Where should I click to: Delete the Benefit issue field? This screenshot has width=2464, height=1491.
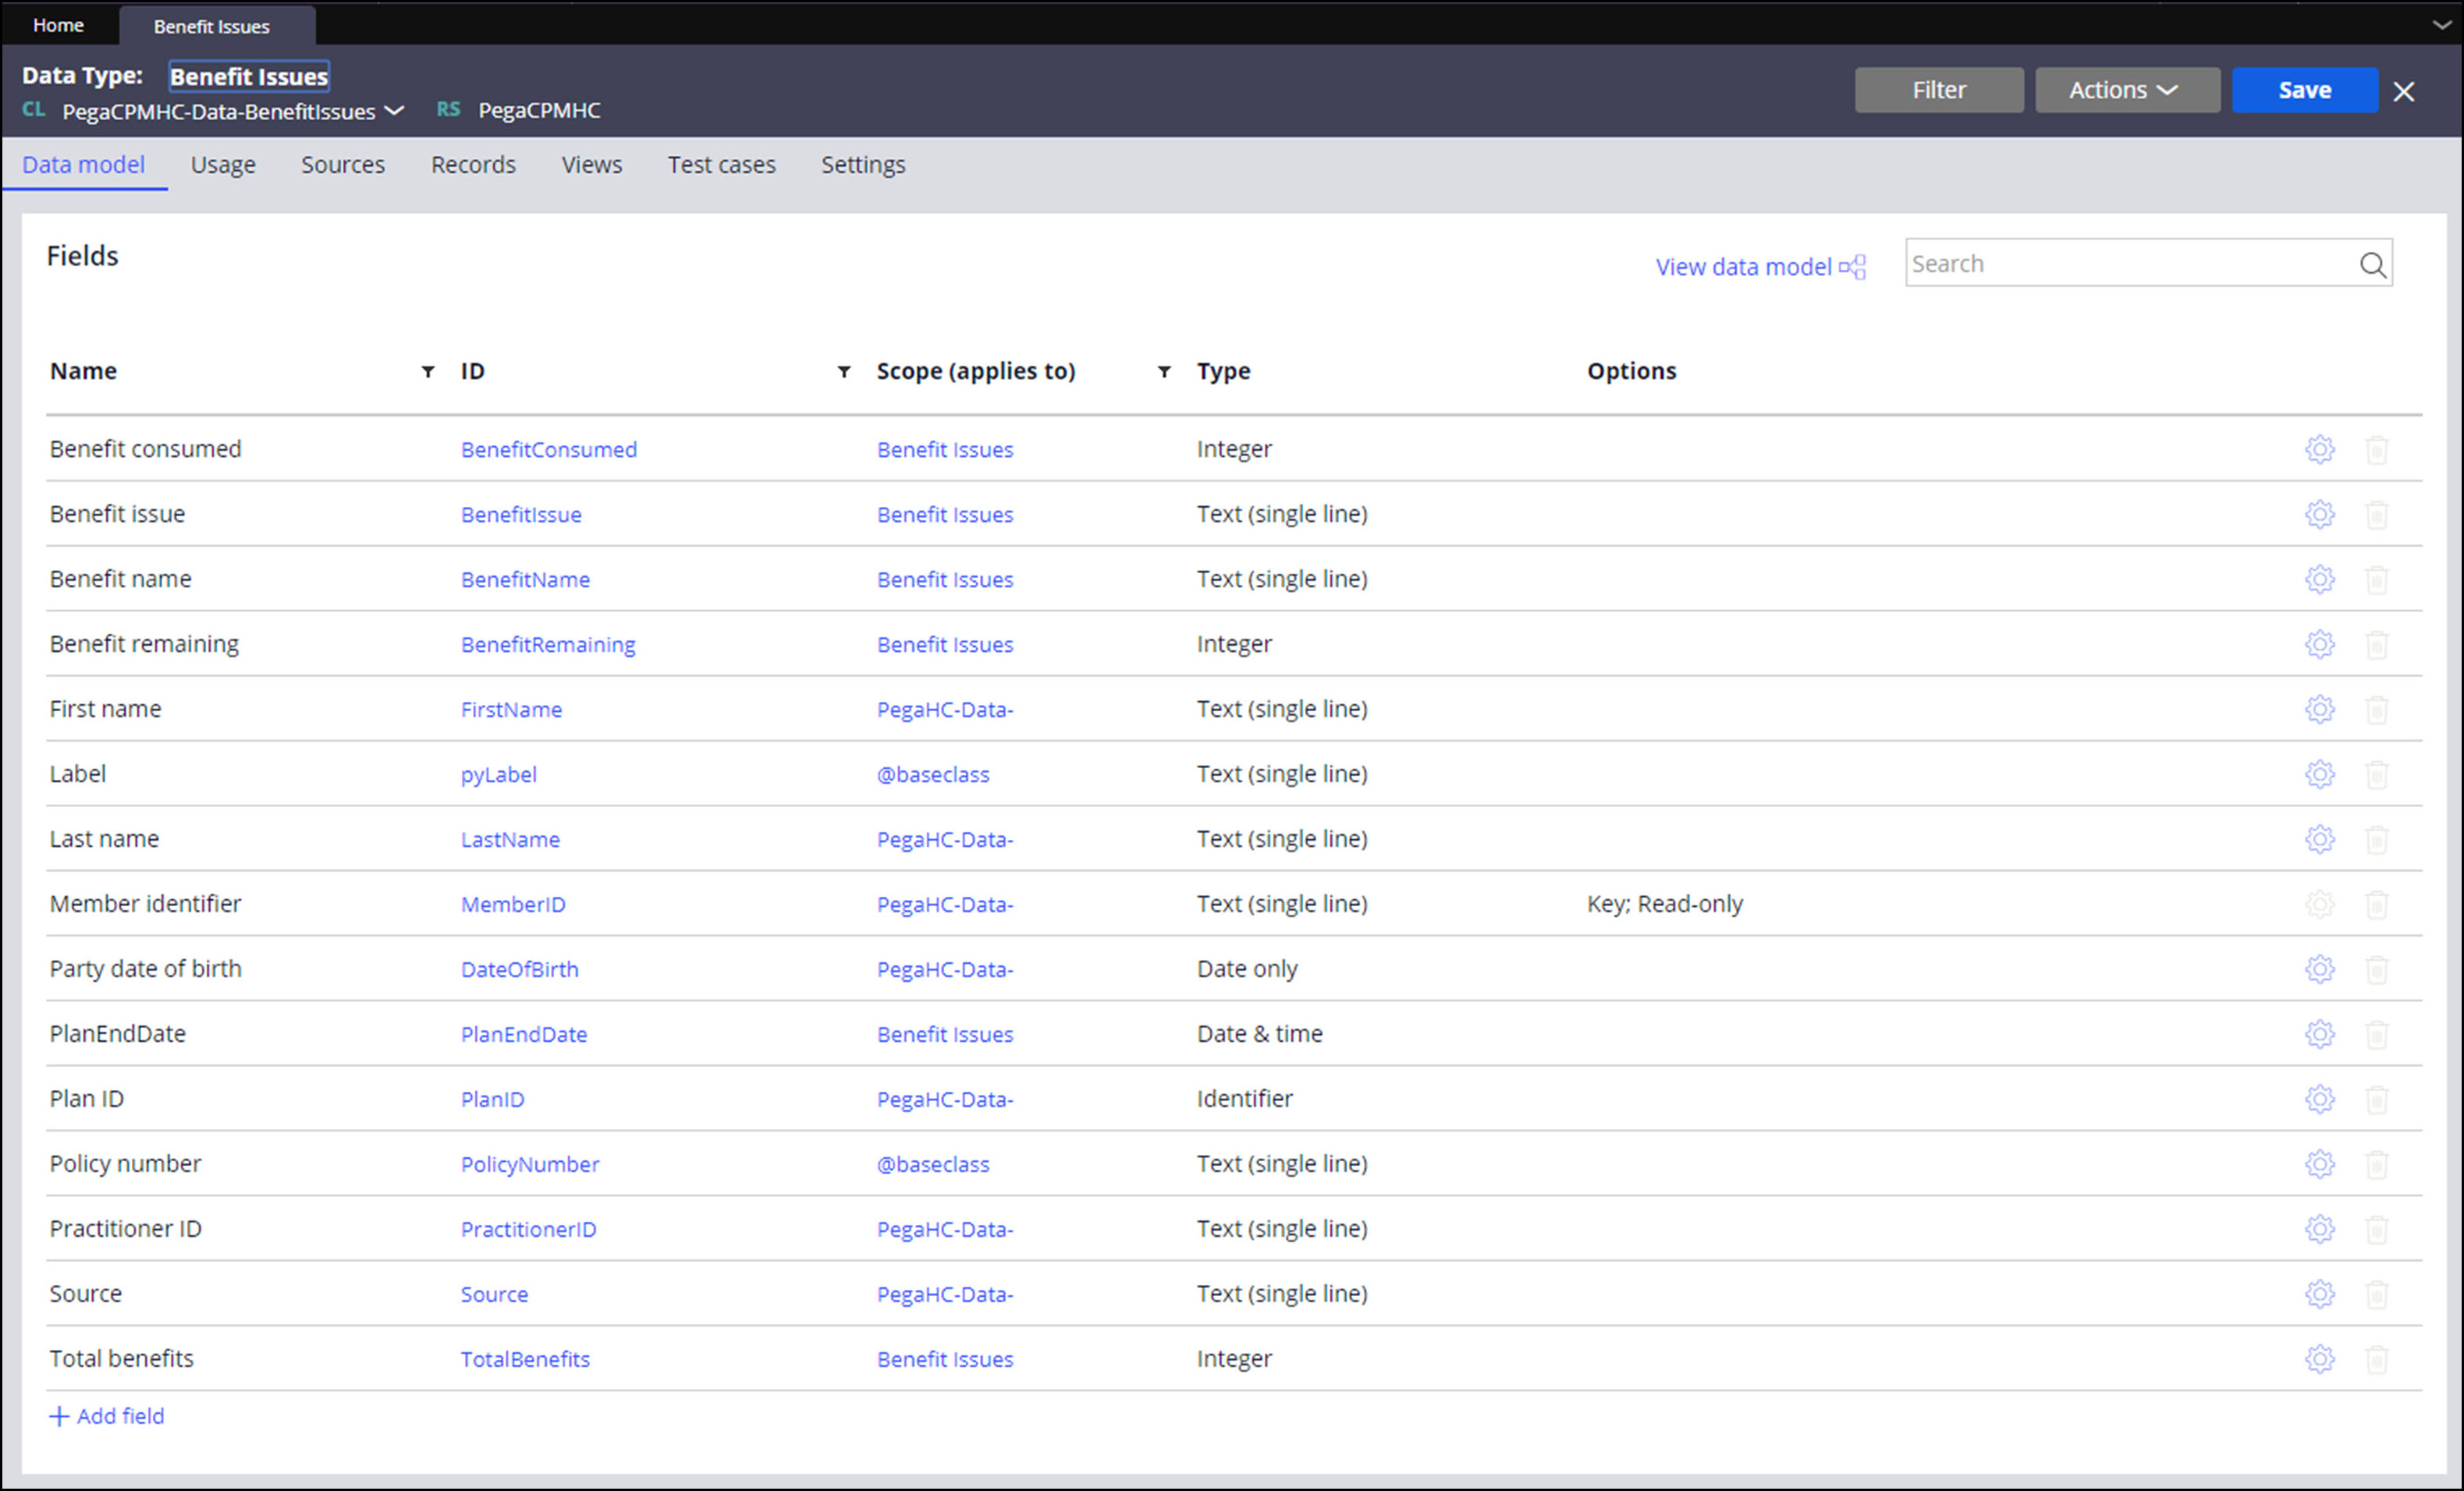2376,515
